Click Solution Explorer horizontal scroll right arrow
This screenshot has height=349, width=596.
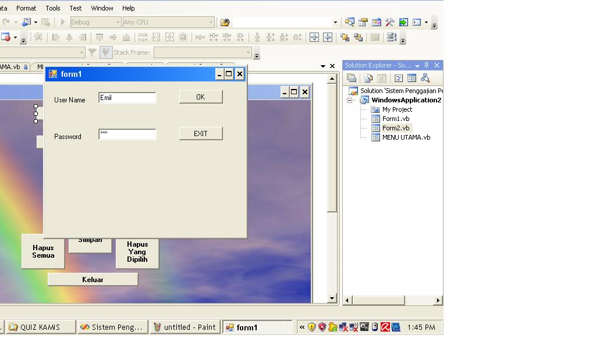tap(438, 300)
